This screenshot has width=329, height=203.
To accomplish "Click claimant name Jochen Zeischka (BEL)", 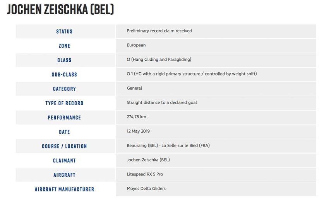I will point(148,160).
